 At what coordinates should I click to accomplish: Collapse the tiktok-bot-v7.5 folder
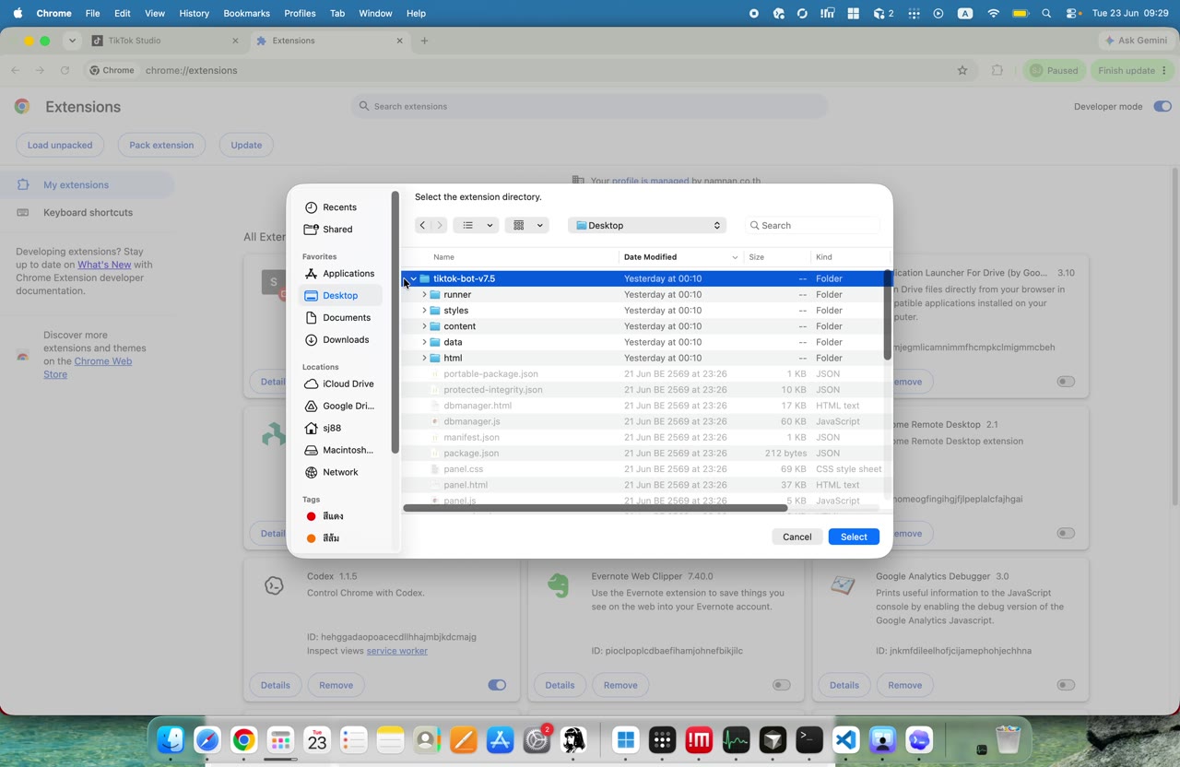(413, 278)
